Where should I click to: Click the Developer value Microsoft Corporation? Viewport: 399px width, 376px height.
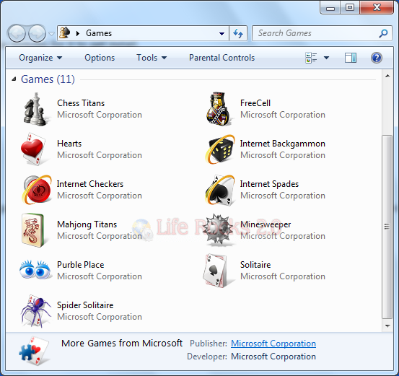click(273, 357)
